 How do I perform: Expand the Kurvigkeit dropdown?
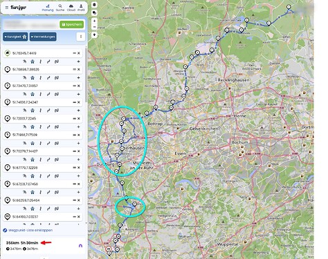tap(15, 37)
